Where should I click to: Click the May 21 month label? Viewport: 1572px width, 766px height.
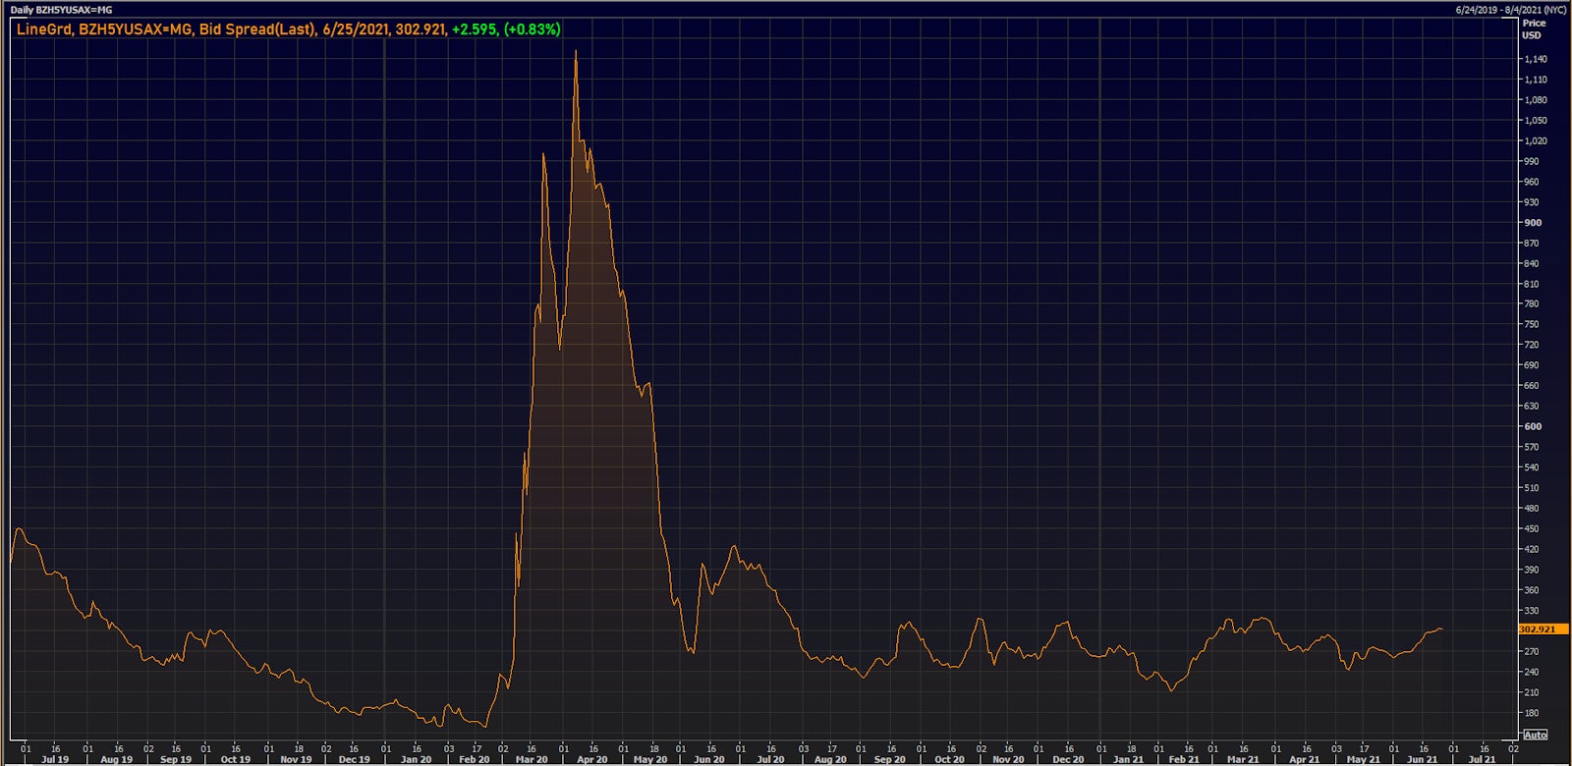1363,759
